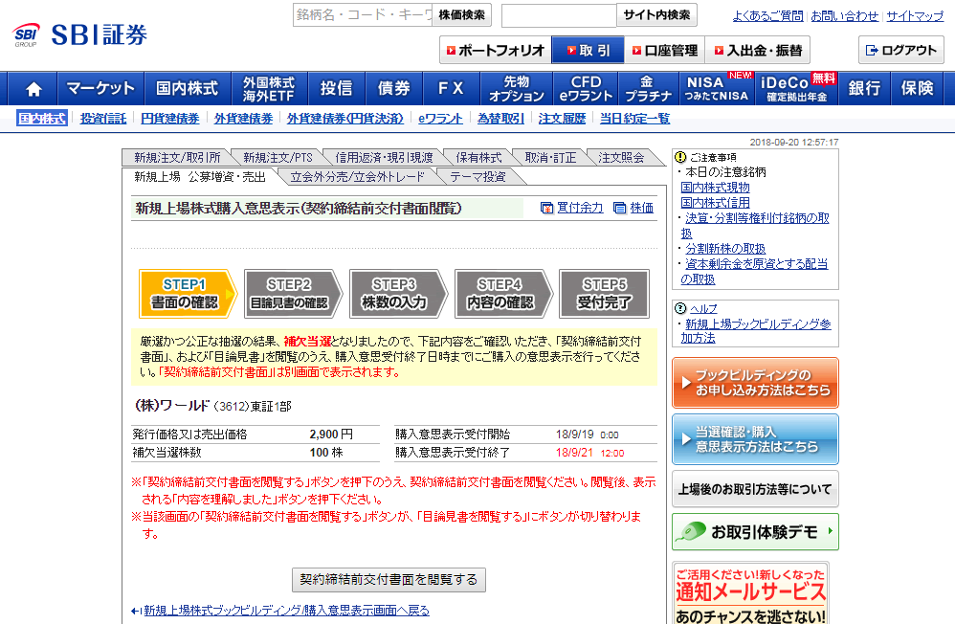Open 国内株式現物 caution list link

coord(715,188)
